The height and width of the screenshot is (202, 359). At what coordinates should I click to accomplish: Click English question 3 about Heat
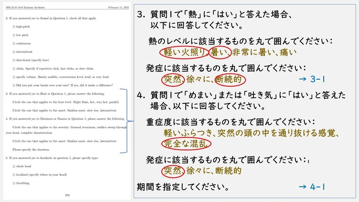coord(55,94)
